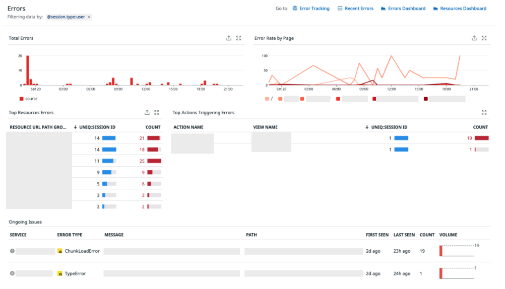Sort actions table by UNIQ:SESSION ID
This screenshot has width=505, height=289.
(387, 127)
